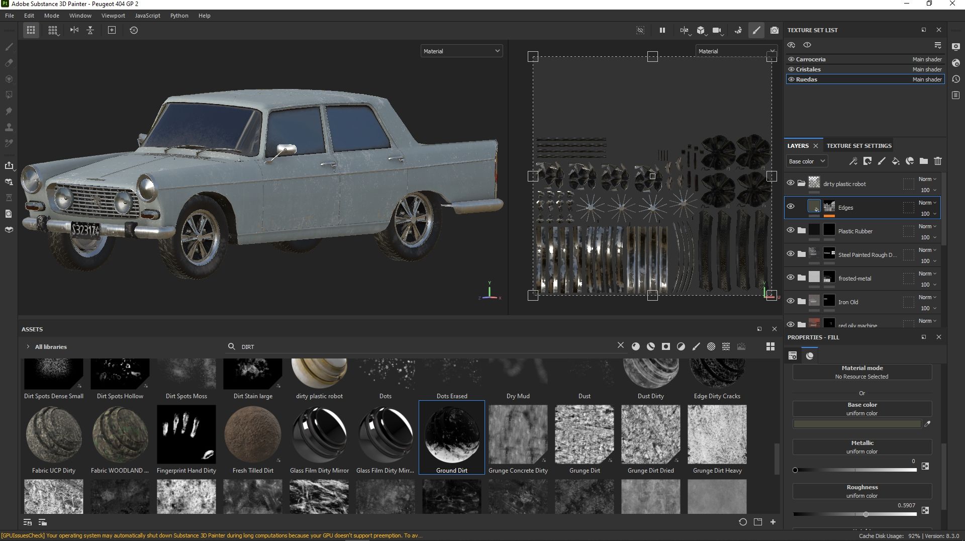The width and height of the screenshot is (965, 541).
Task: Select the Smudge tool
Action: 9,111
